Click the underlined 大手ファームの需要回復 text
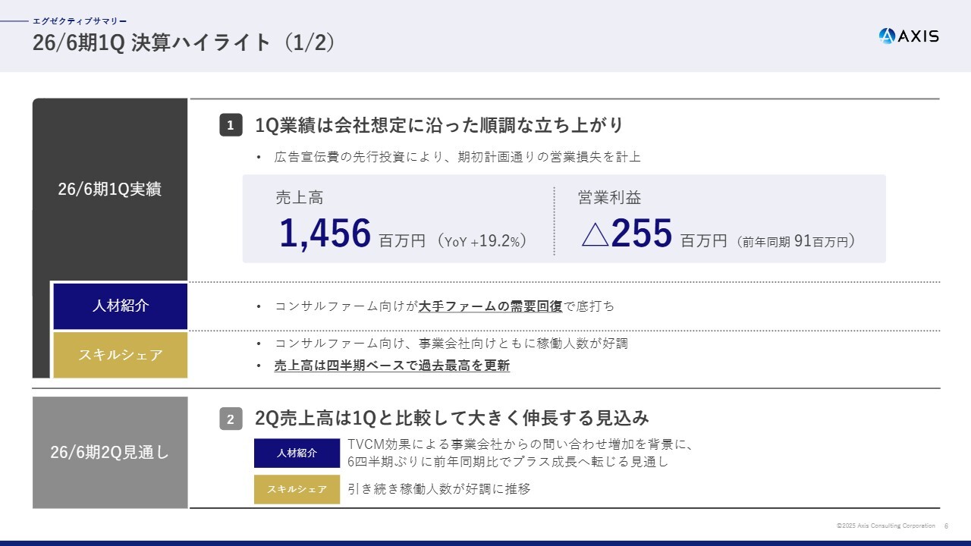Image resolution: width=971 pixels, height=546 pixels. (x=490, y=306)
